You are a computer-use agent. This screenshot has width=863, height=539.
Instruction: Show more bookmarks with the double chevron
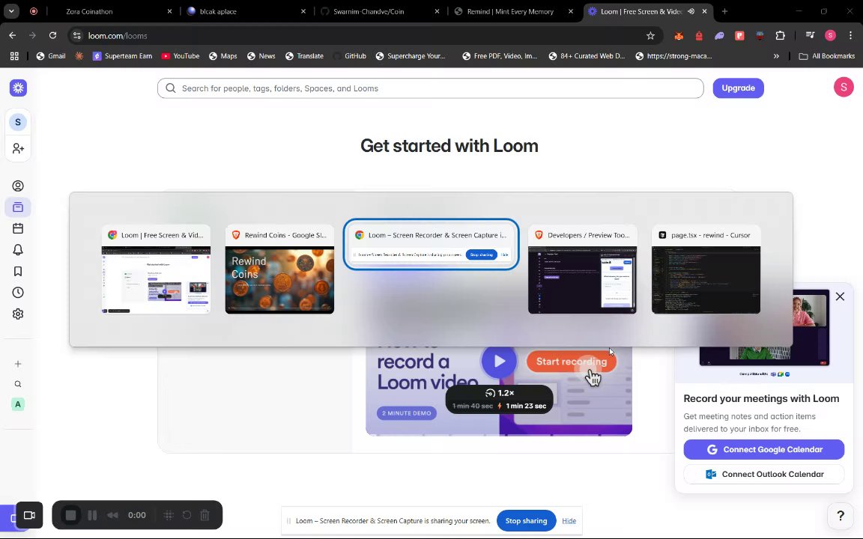776,56
